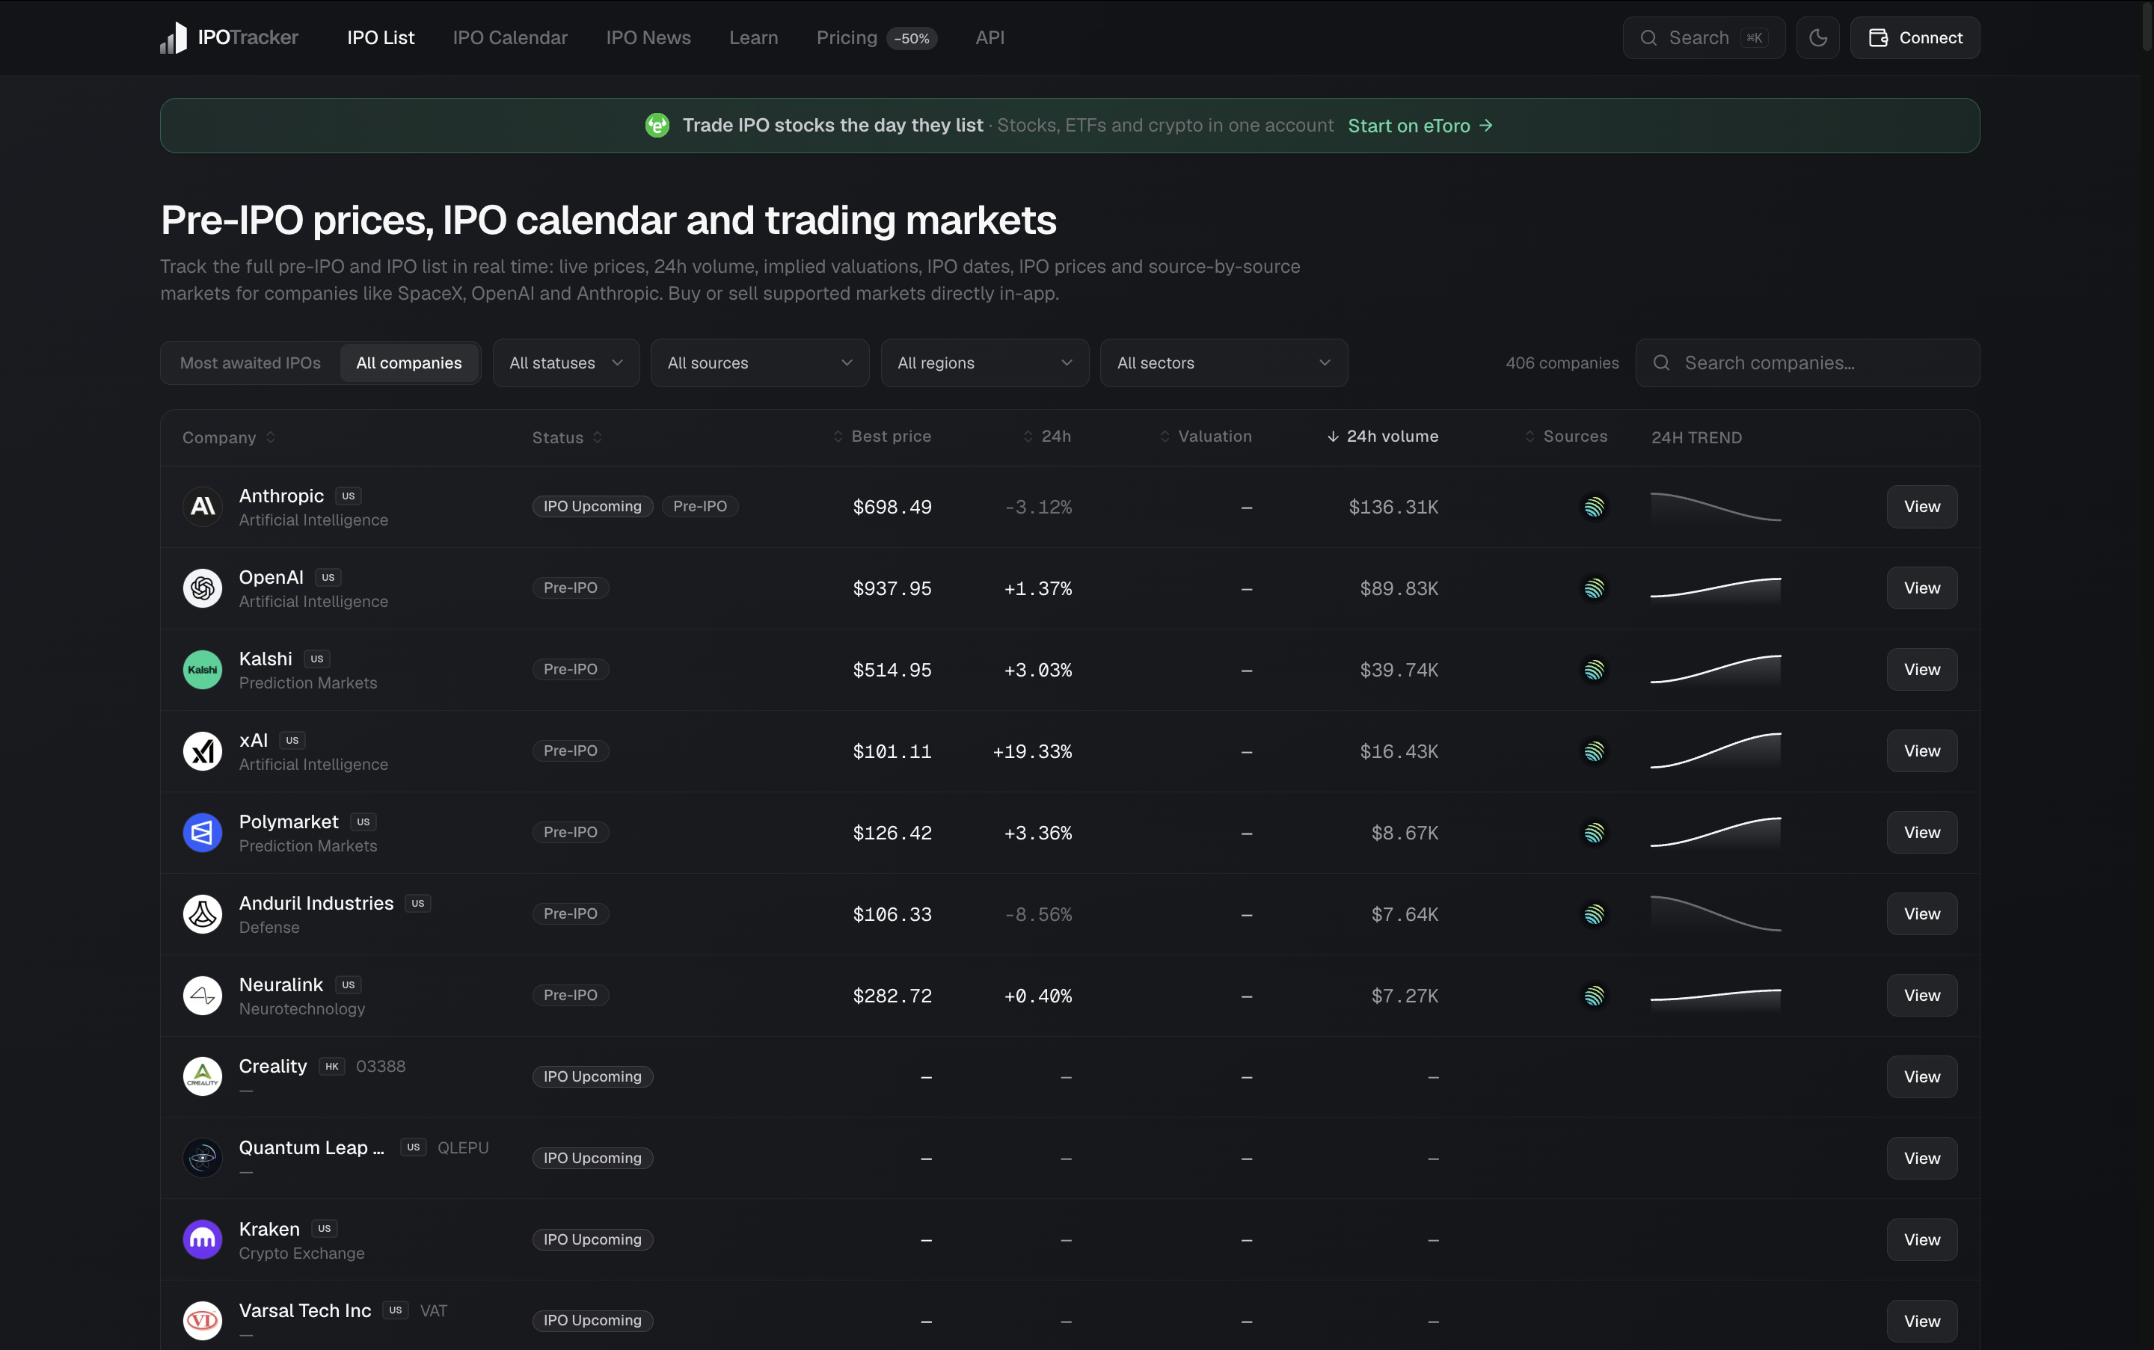The width and height of the screenshot is (2154, 1350).
Task: Open the Learn menu item
Action: coord(753,37)
